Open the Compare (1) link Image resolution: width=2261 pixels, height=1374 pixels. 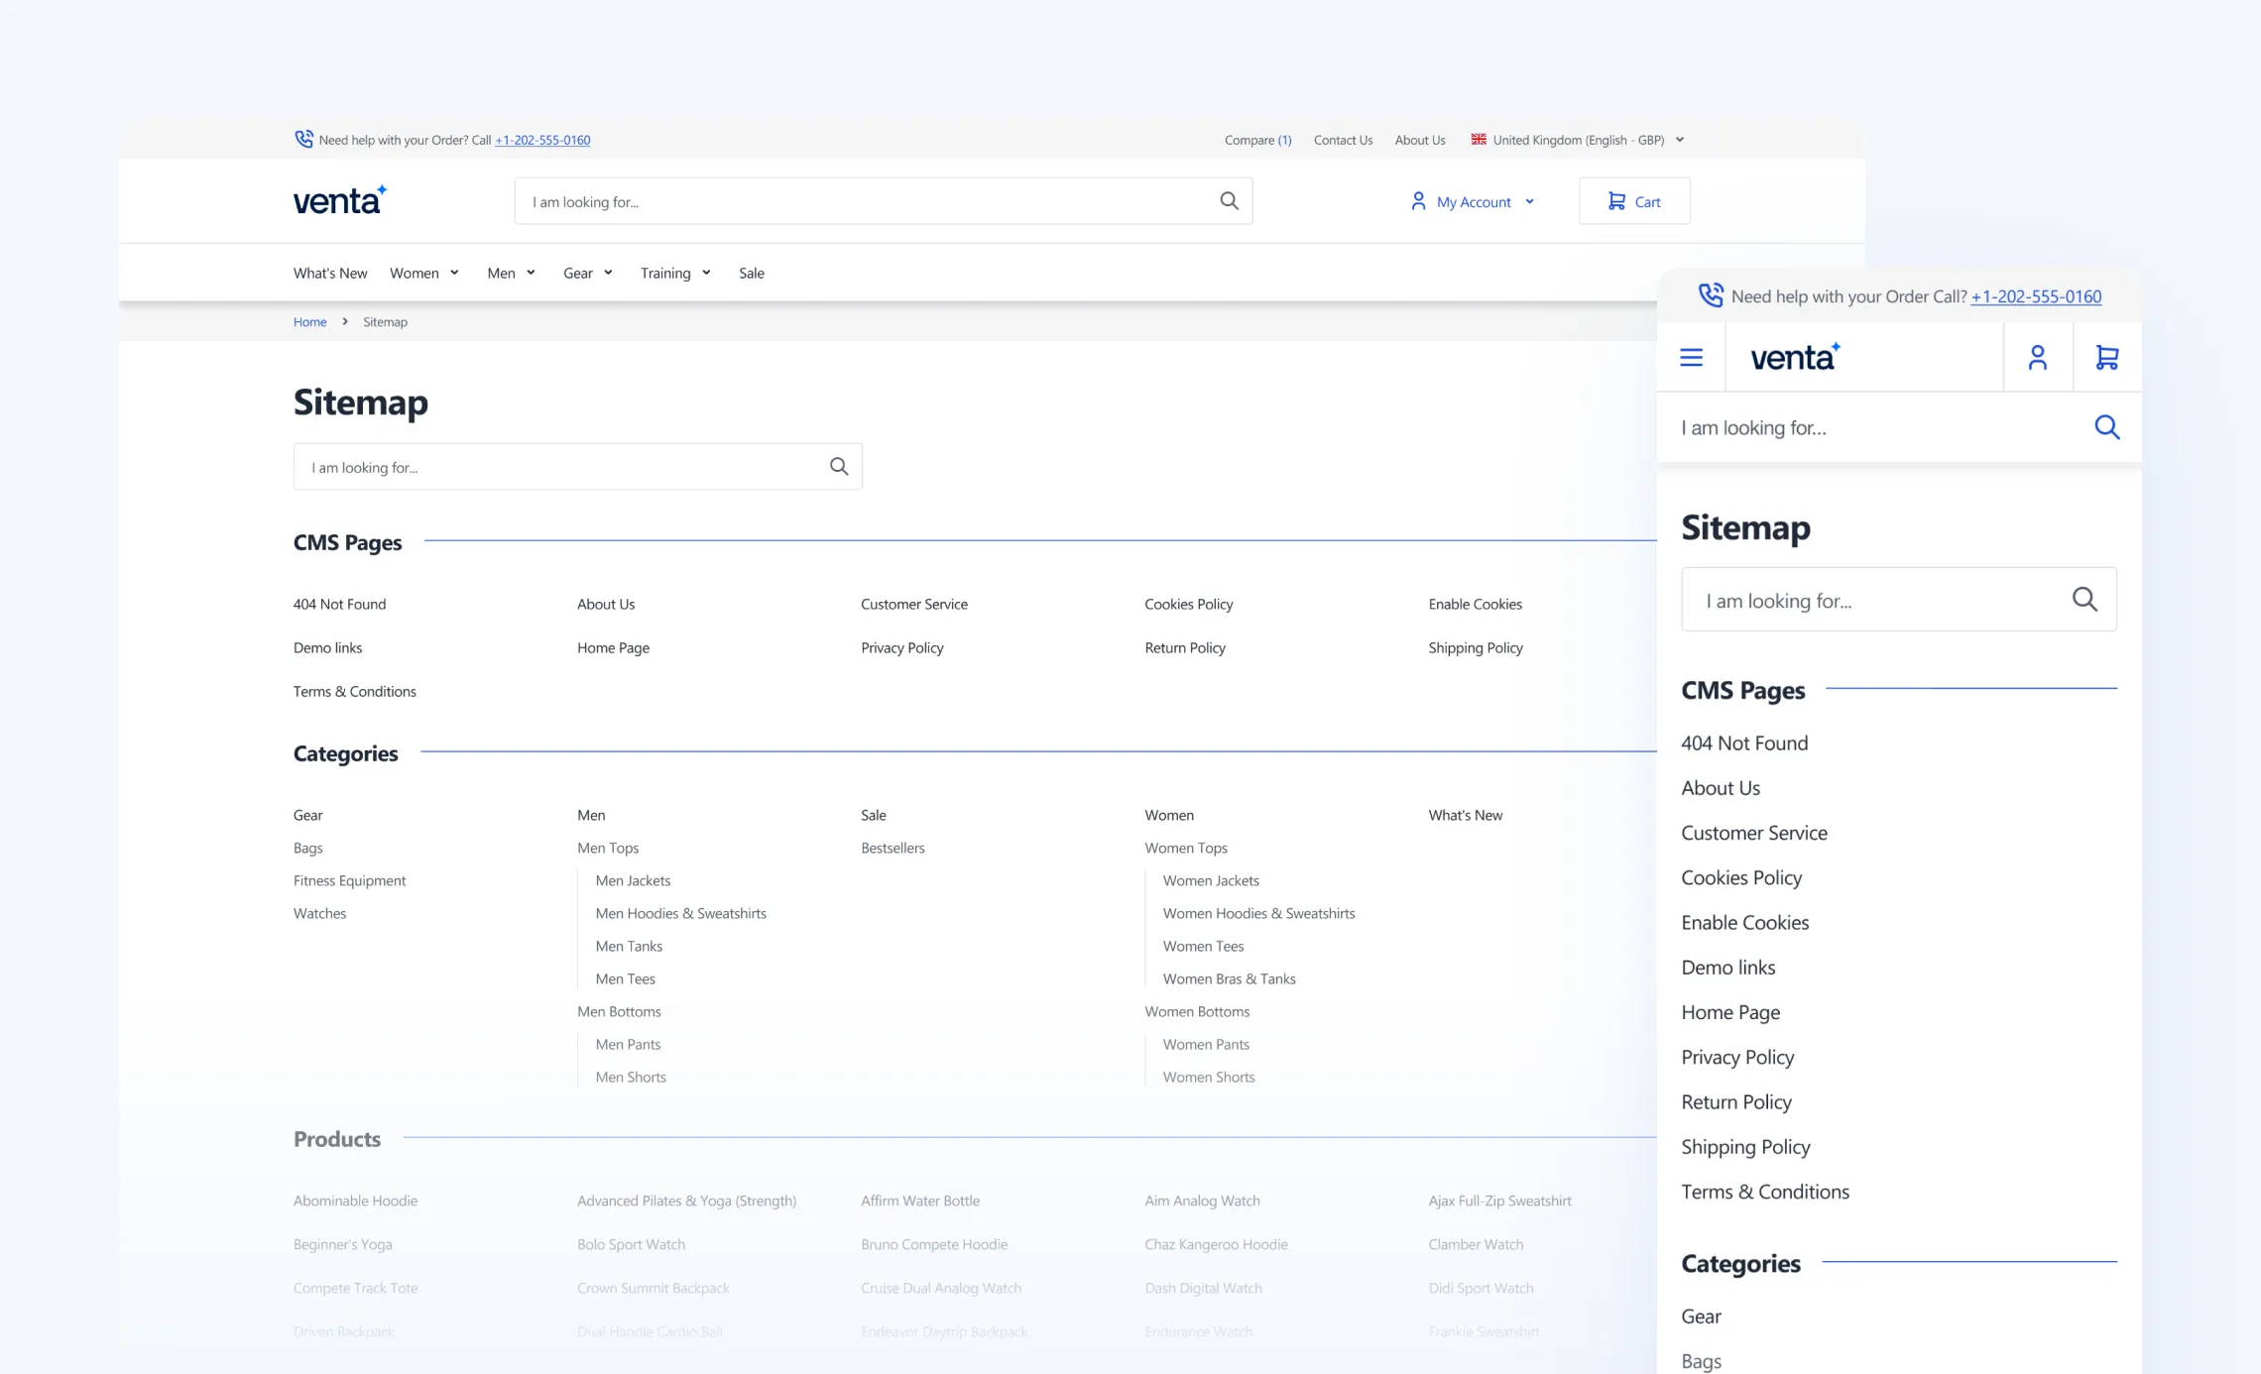click(1257, 140)
